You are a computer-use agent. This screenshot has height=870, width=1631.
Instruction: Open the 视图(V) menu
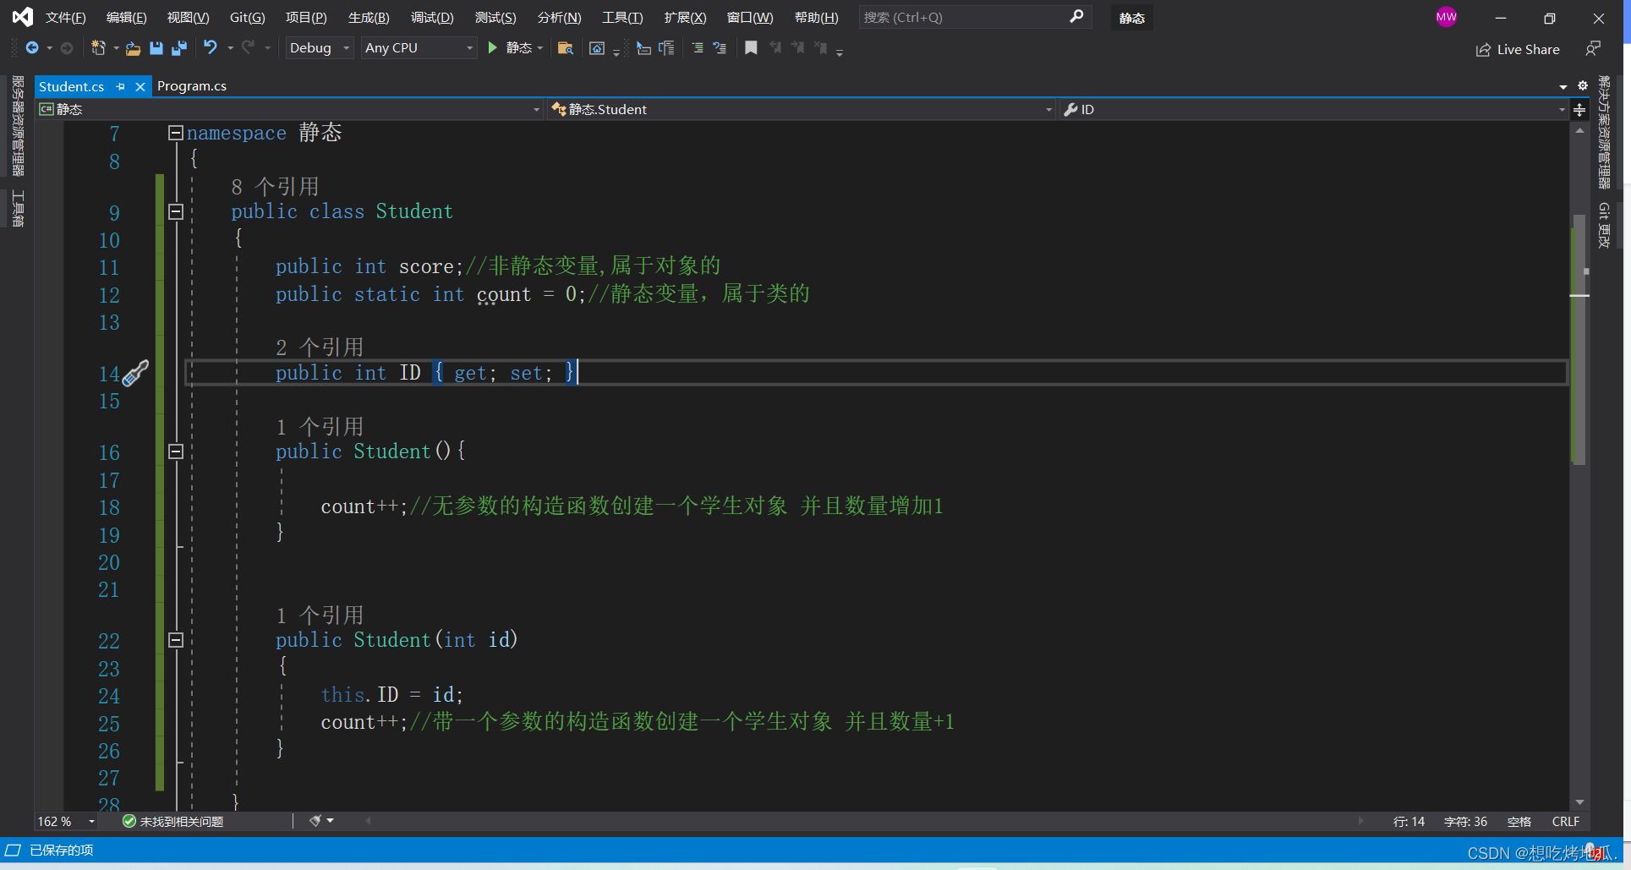[x=188, y=17]
